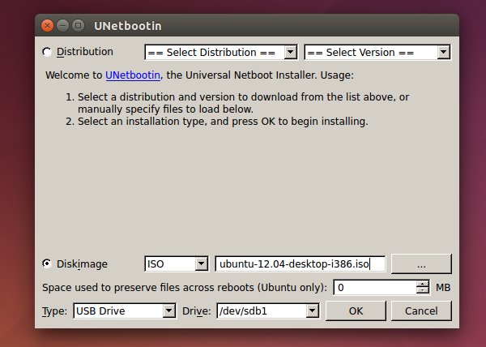
Task: Open the ISO image type dropdown
Action: [x=177, y=263]
